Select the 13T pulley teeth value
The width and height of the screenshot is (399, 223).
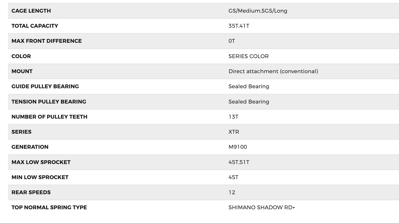point(233,117)
